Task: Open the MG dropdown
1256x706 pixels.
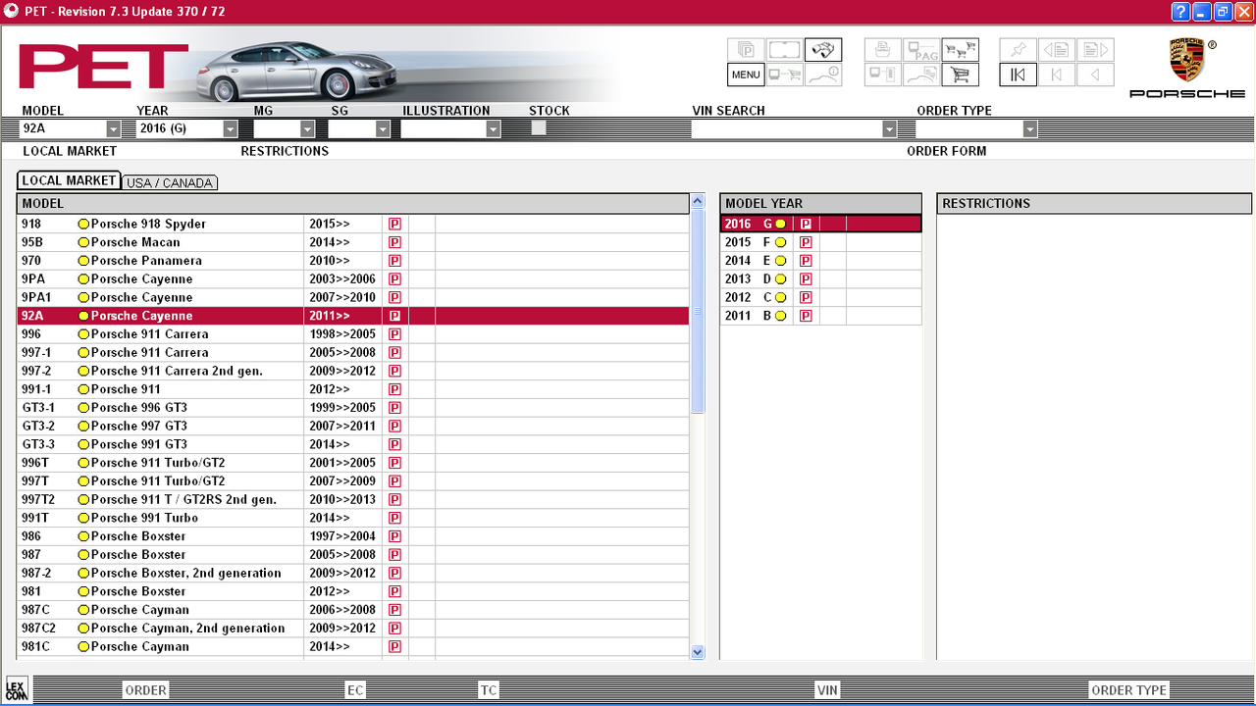Action: 307,128
